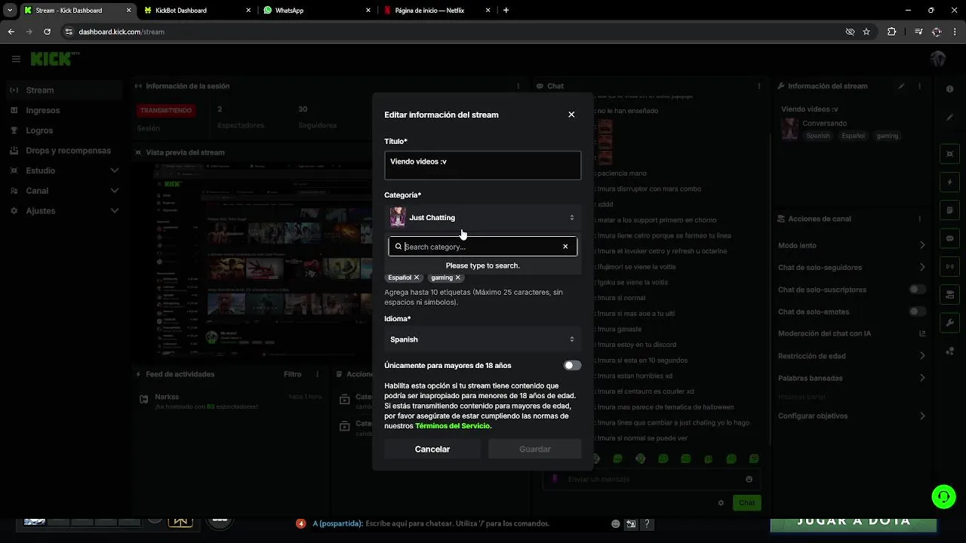The width and height of the screenshot is (966, 543).
Task: Open browser extensions puzzle icon
Action: click(x=892, y=32)
